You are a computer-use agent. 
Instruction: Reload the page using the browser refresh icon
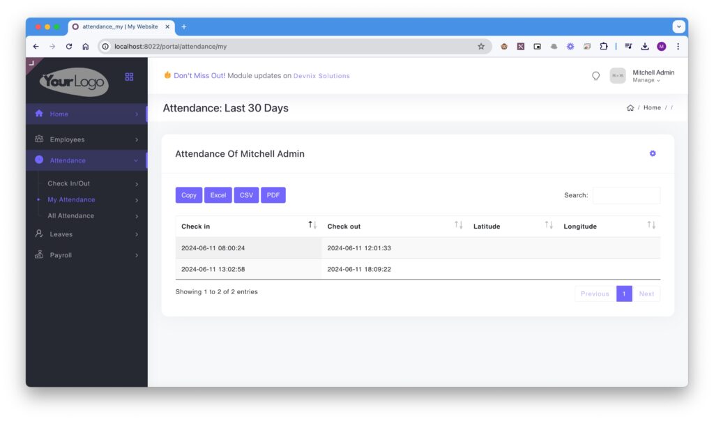[x=69, y=47]
